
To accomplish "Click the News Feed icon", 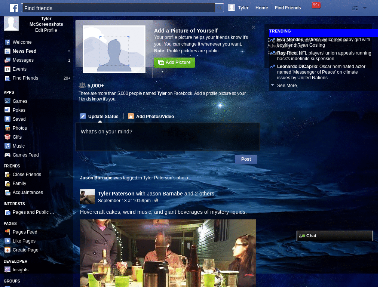I will click(x=7, y=51).
